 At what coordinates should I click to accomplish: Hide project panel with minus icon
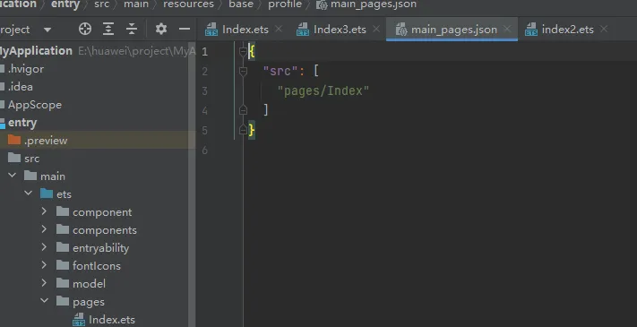pos(185,29)
